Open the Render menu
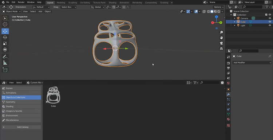This screenshot has width=273, height=140. pos(21,2)
